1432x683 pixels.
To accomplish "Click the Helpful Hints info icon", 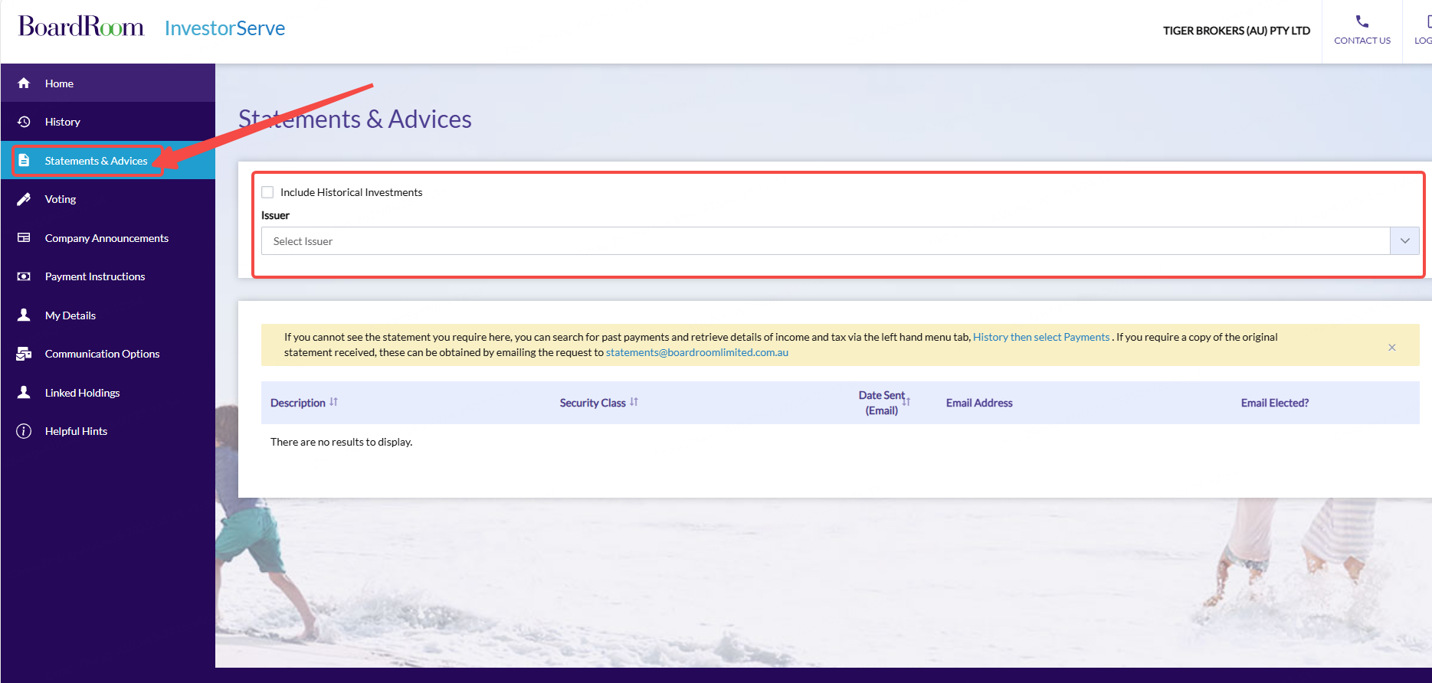I will click(x=24, y=431).
